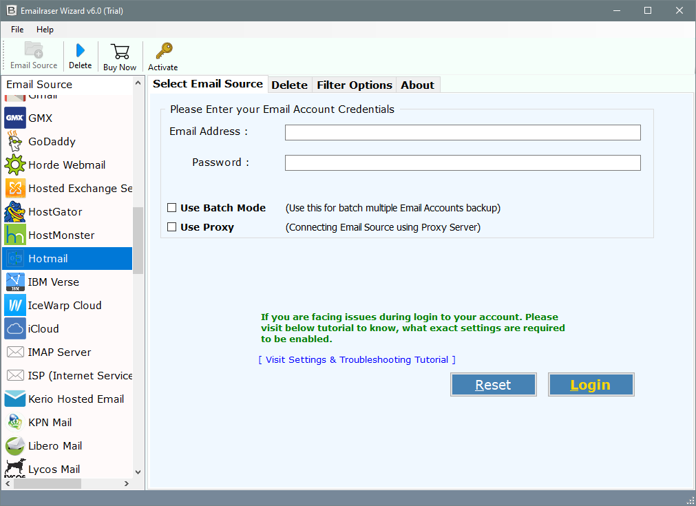Viewport: 696px width, 506px height.
Task: Click the Email Source toolbar icon
Action: (34, 50)
